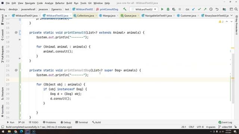Open the Navigate menu
The width and height of the screenshot is (239, 134).
30,3
